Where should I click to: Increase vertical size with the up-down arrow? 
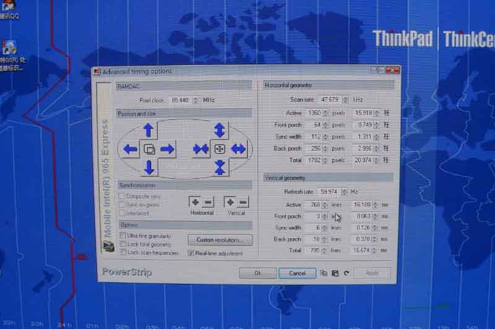[219, 130]
